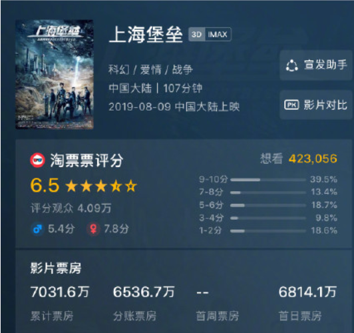Select the red female rating icon
This screenshot has width=354, height=333.
(93, 229)
